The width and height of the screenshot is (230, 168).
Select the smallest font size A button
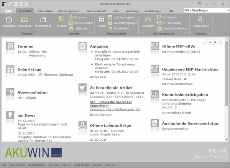pyautogui.click(x=205, y=42)
